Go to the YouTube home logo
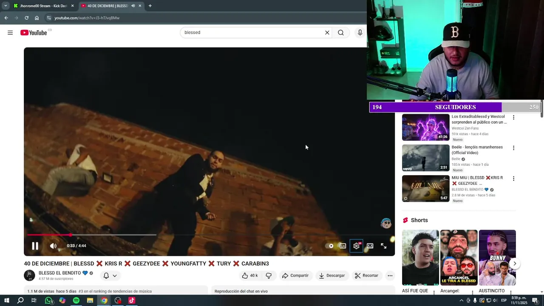Viewport: 544px width, 306px height. 34,33
